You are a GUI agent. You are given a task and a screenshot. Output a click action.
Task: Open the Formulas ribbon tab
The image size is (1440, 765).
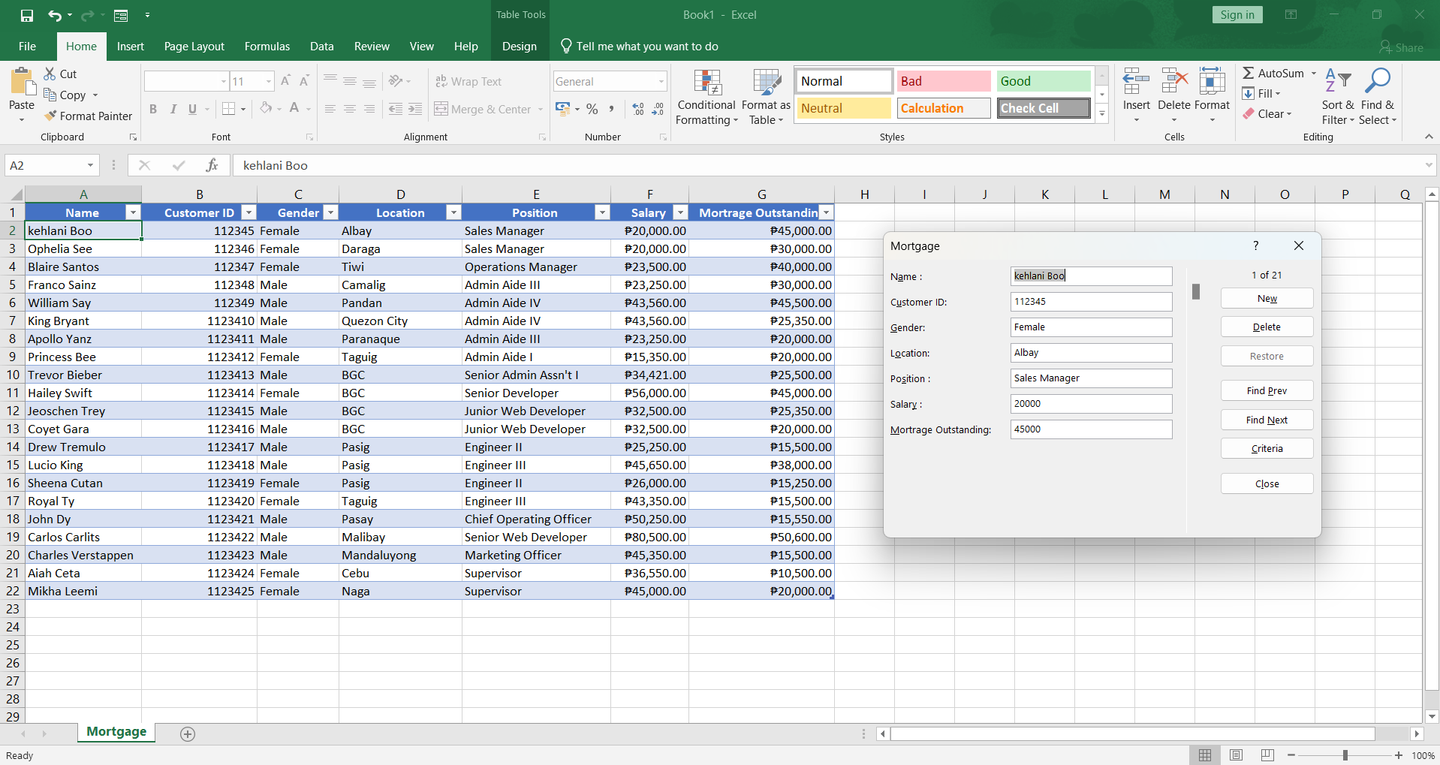click(x=267, y=47)
